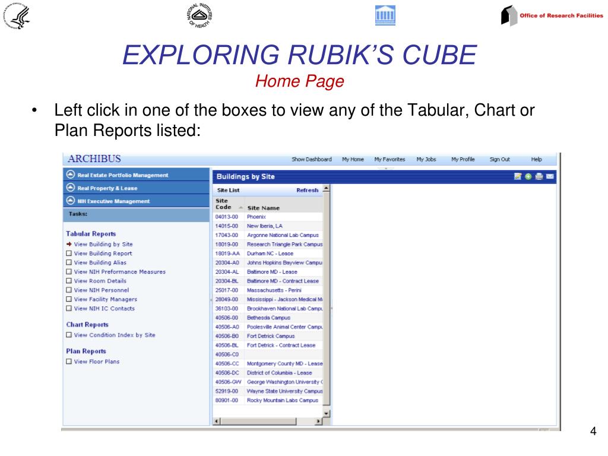This screenshot has width=608, height=456.
Task: Select Fort Detrick - Contract Lease row
Action: pyautogui.click(x=268, y=345)
